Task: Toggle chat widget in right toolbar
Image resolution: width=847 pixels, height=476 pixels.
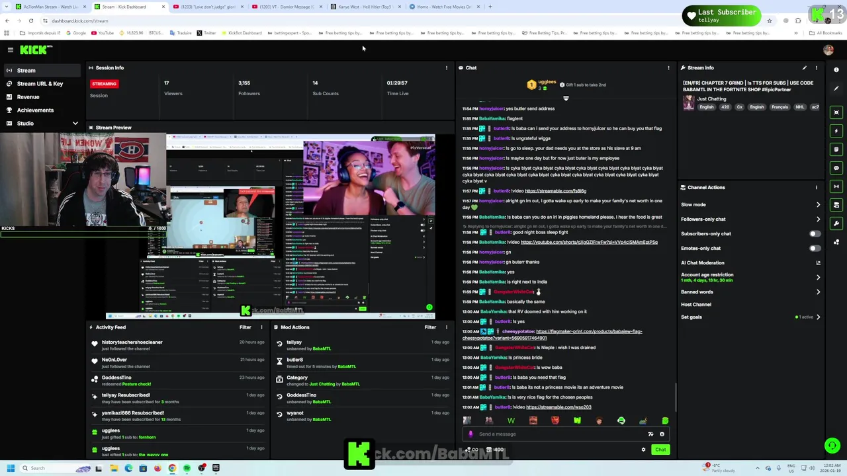Action: (x=836, y=168)
